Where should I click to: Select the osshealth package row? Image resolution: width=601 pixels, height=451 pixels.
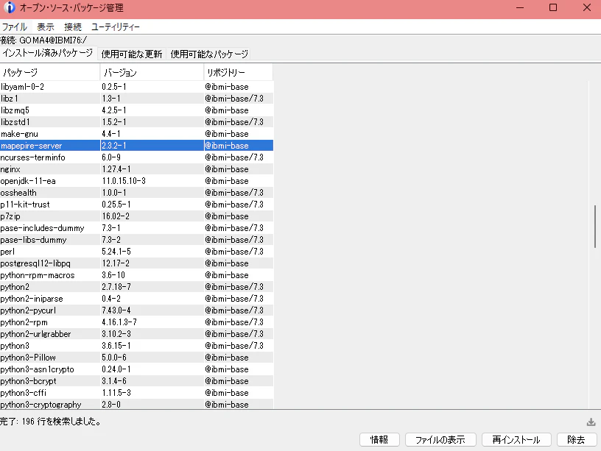136,193
